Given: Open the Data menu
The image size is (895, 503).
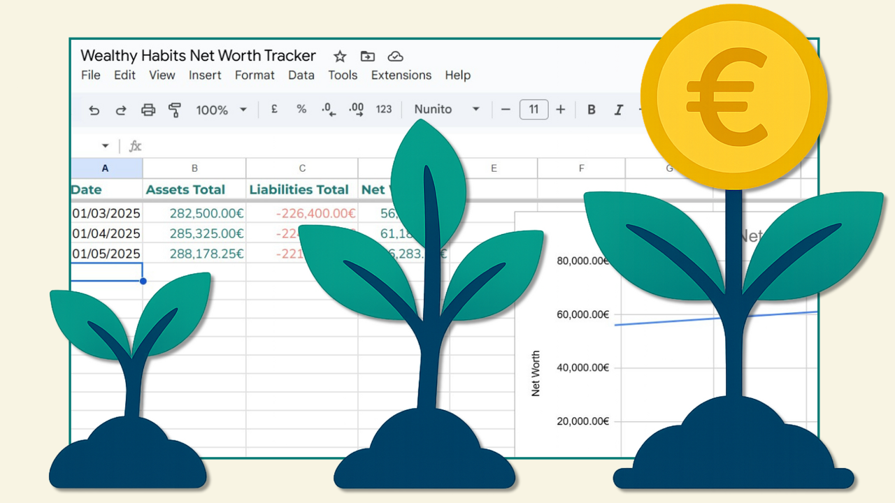Looking at the screenshot, I should pyautogui.click(x=301, y=75).
